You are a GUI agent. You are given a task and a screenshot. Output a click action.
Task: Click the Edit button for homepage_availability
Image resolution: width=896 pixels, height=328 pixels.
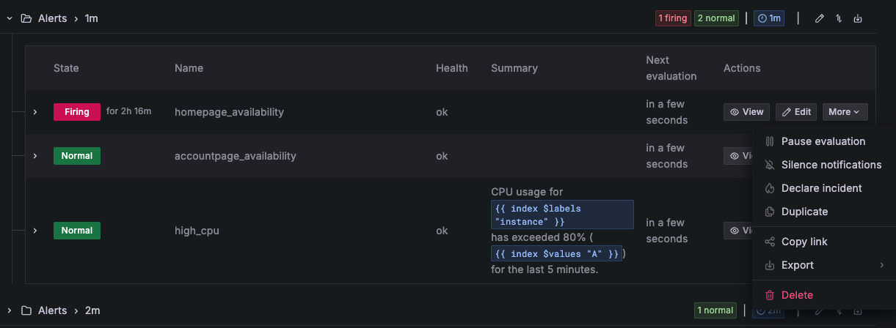coord(796,112)
